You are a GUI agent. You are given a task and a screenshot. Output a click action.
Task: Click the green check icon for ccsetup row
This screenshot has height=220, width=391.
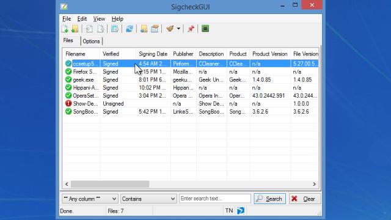pos(68,64)
